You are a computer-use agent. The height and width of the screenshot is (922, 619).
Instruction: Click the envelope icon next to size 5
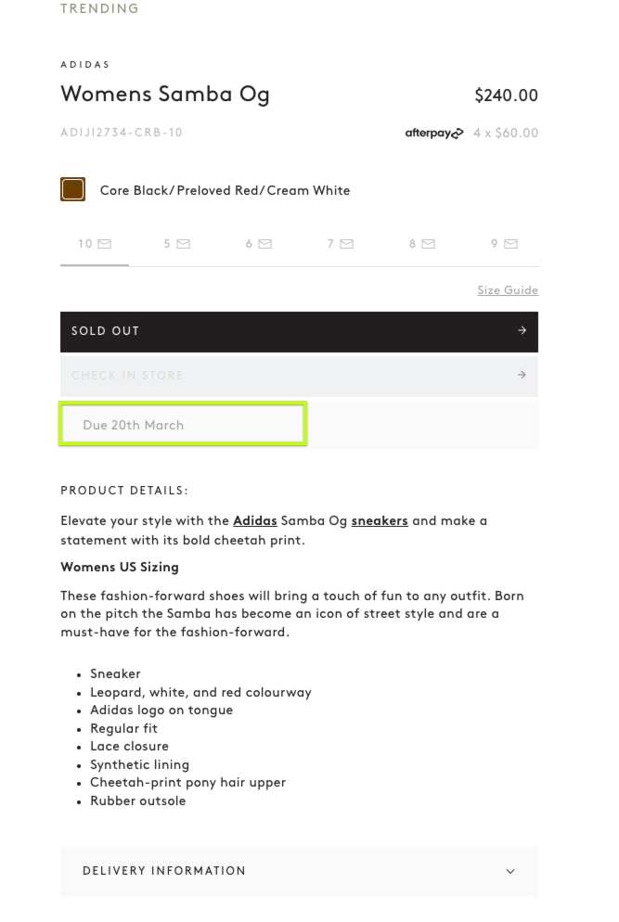tap(183, 243)
